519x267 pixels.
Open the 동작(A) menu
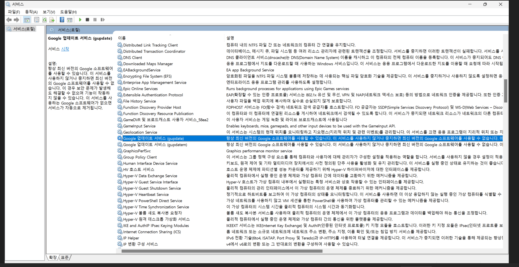tap(31, 12)
